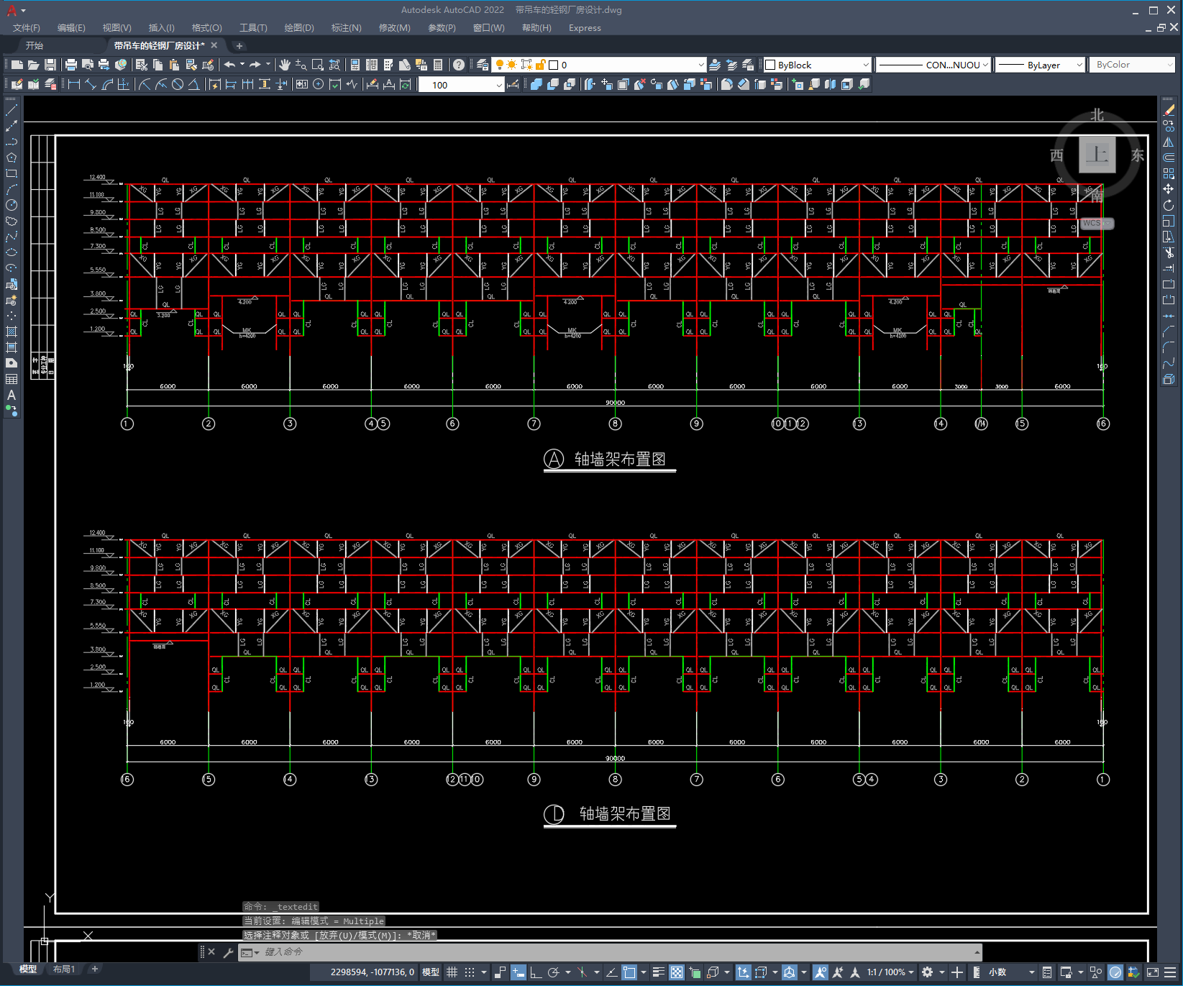
Task: Open Layer Properties Manager icon
Action: click(x=483, y=65)
